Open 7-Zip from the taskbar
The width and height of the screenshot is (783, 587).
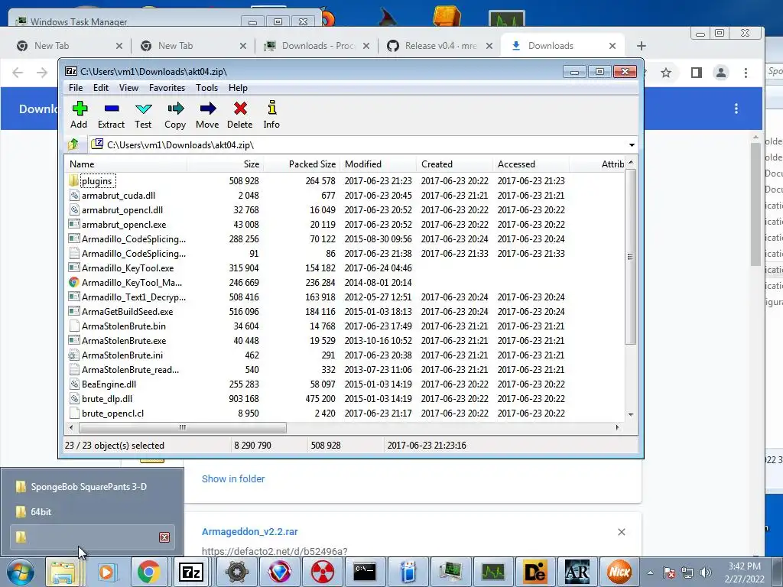191,572
